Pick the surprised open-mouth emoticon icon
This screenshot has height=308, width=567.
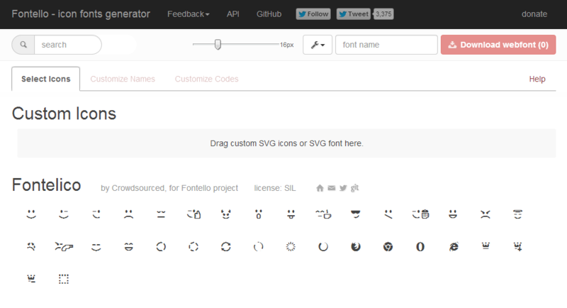click(x=259, y=214)
